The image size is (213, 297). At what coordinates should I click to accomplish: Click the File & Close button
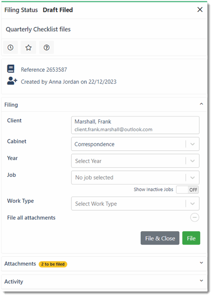click(160, 238)
